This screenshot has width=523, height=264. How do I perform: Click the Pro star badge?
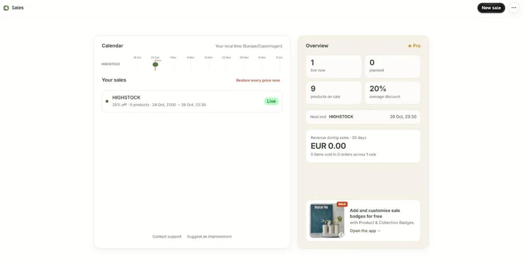[414, 46]
